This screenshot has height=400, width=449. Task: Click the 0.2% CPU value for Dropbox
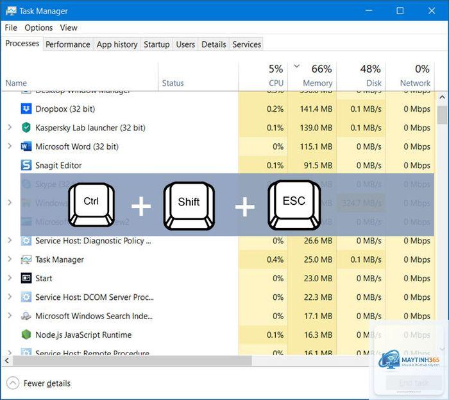tap(275, 109)
